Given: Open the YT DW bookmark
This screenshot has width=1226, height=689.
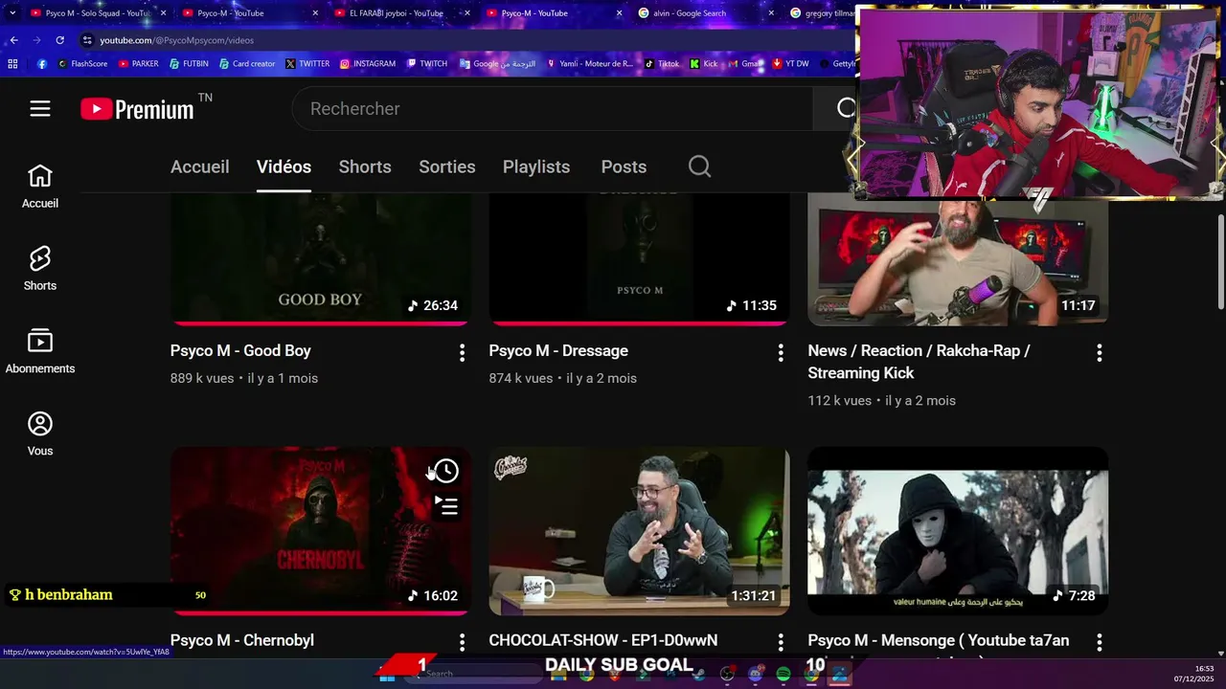Looking at the screenshot, I should click(x=790, y=64).
